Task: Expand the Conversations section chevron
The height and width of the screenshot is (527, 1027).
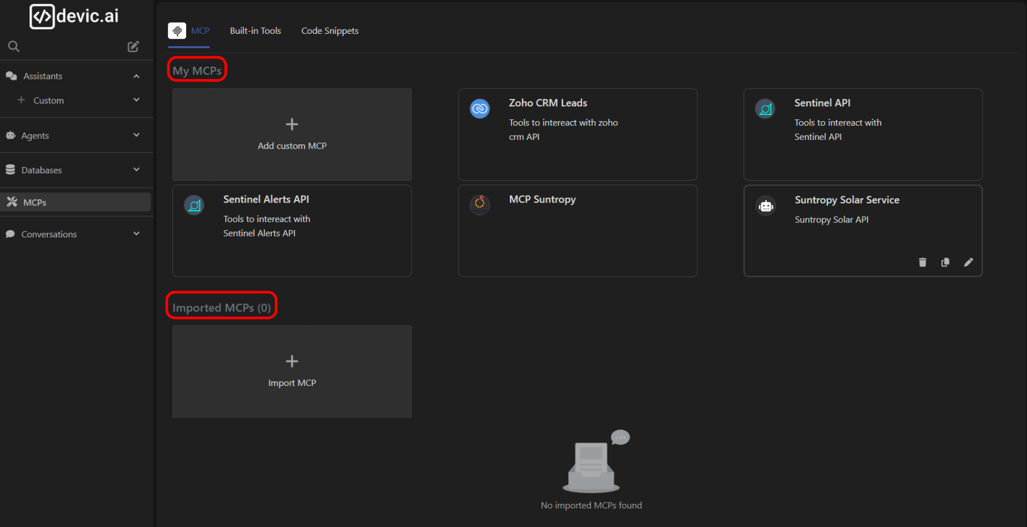Action: (x=136, y=234)
